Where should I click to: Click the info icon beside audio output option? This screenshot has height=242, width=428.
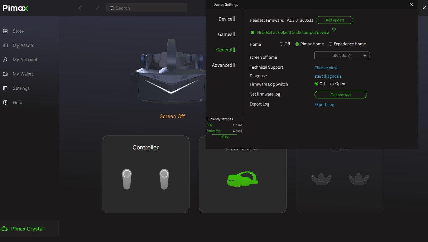(334, 30)
